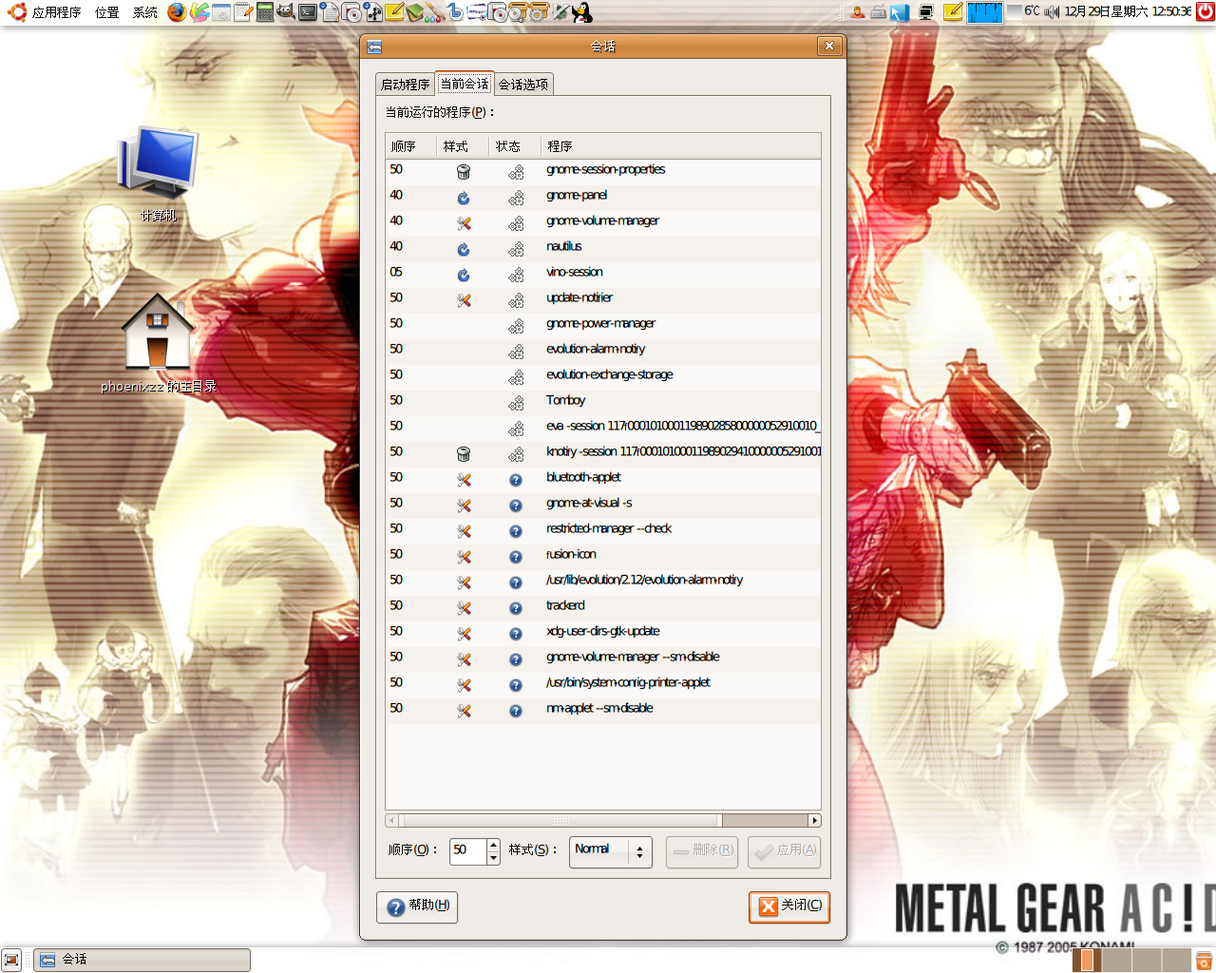The image size is (1216, 973).
Task: Switch to the 会话选项 tab
Action: (523, 85)
